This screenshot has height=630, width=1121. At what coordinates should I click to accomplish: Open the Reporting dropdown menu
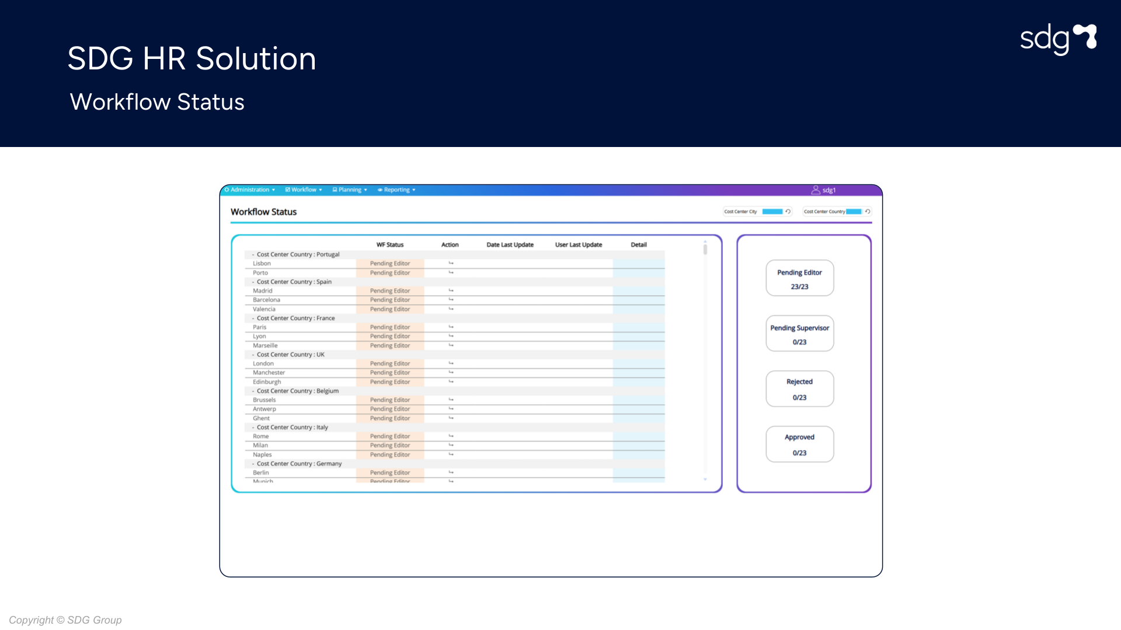pos(397,190)
